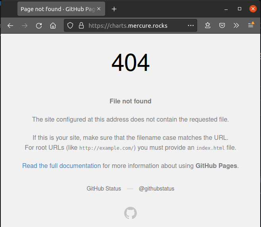Maximize the browser window
The width and height of the screenshot is (261, 227).
(240, 9)
